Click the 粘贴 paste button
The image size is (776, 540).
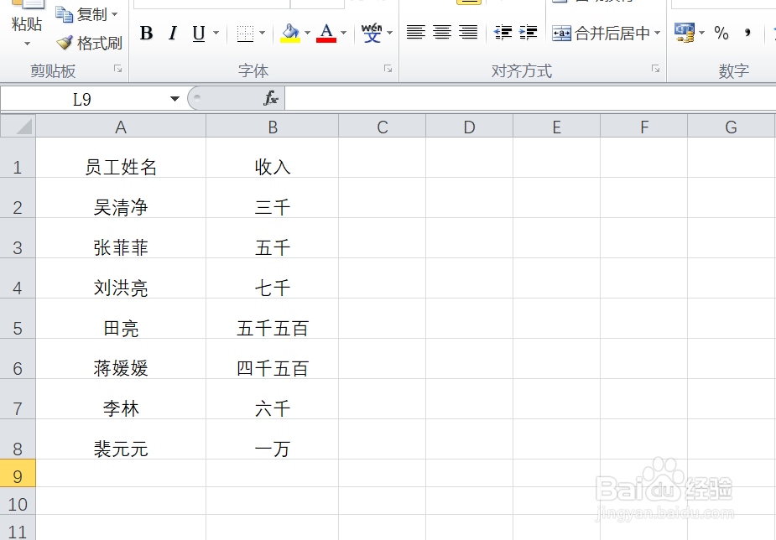(24, 21)
